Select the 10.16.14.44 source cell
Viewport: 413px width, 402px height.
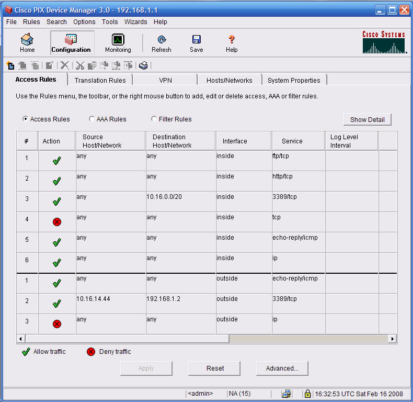tap(111, 304)
